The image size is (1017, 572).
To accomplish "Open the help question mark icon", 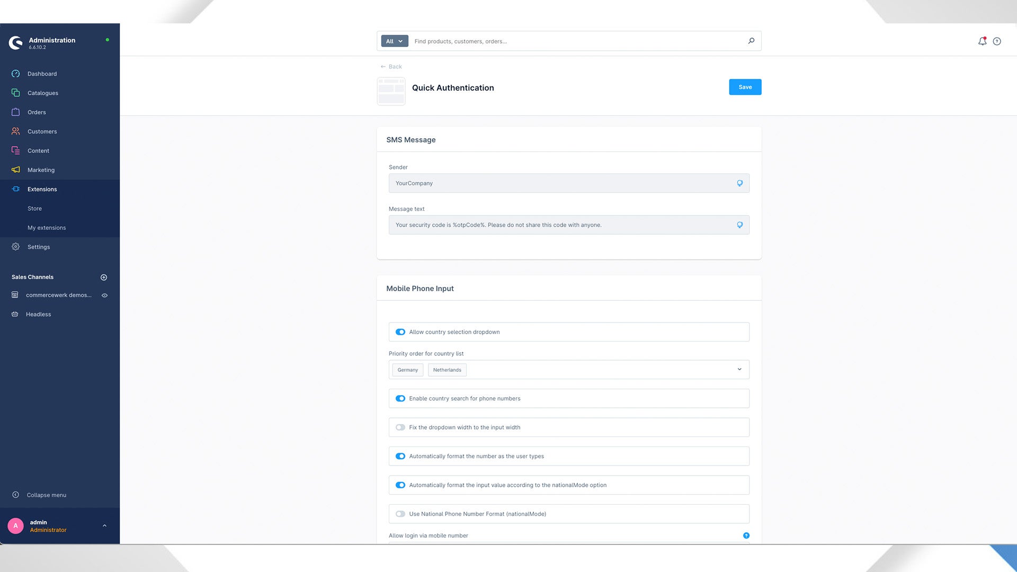I will click(x=997, y=41).
